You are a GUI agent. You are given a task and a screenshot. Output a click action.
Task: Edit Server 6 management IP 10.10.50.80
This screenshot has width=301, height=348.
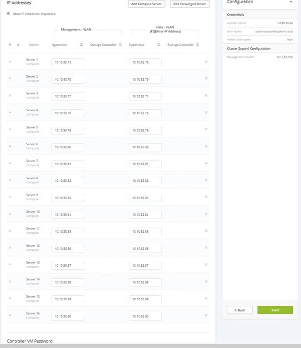pyautogui.click(x=68, y=147)
